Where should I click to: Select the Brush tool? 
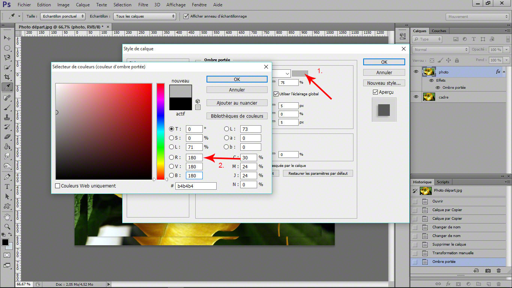pos(7,107)
